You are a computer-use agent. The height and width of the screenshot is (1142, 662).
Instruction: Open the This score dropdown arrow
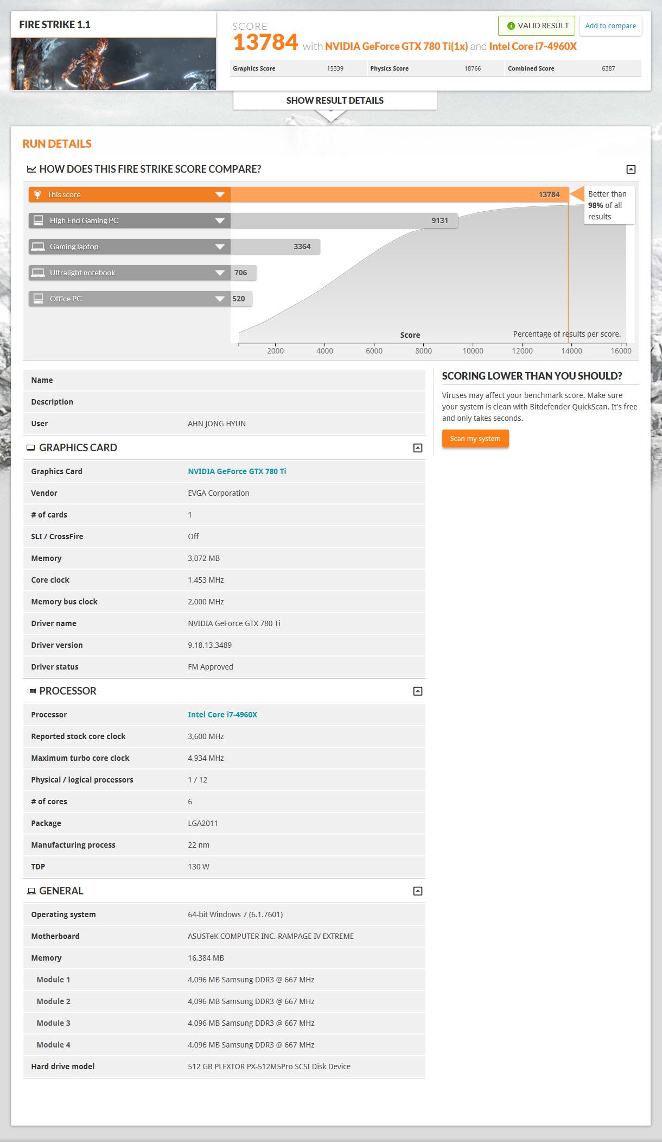tap(220, 194)
